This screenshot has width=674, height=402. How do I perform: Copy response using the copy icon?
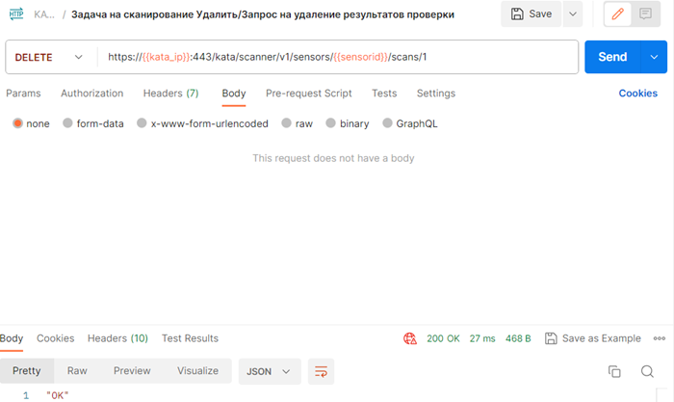(x=614, y=371)
